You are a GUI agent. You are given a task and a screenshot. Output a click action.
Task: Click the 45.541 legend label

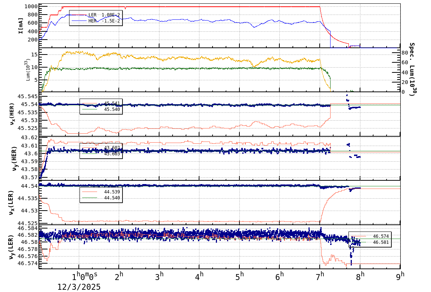pyautogui.click(x=111, y=103)
